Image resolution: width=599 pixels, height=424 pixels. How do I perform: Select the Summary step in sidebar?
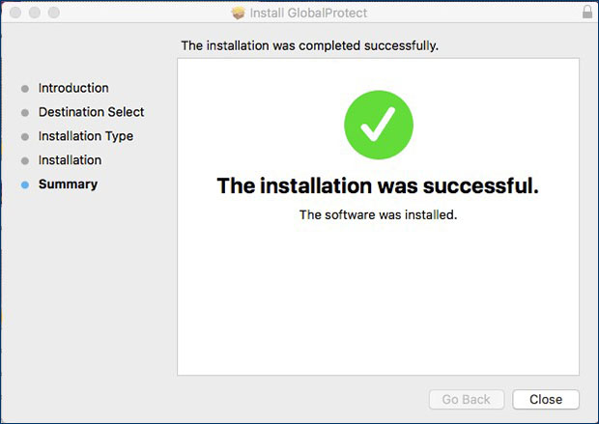68,184
